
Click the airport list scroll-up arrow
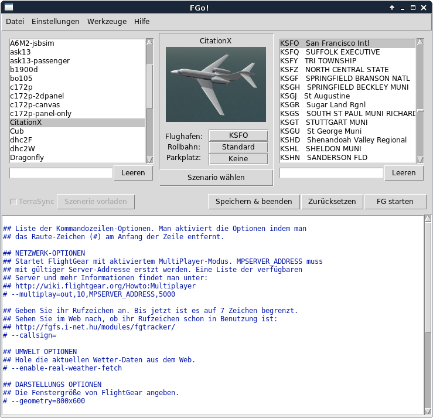pyautogui.click(x=420, y=42)
